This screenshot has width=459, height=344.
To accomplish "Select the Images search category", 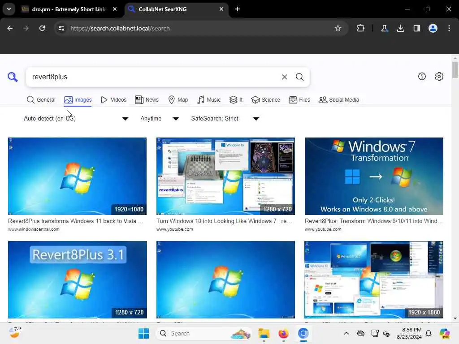I will click(x=78, y=100).
